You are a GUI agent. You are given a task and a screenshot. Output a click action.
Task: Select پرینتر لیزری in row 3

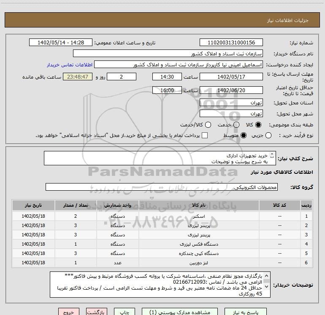(199, 235)
